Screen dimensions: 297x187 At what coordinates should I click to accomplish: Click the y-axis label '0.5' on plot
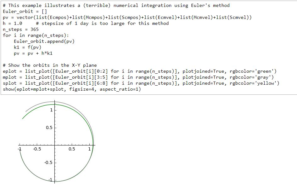pos(49,127)
